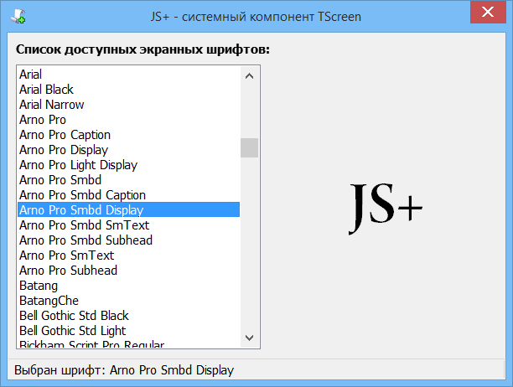Click the scroll up arrow of font list
The height and width of the screenshot is (387, 513).
point(249,76)
